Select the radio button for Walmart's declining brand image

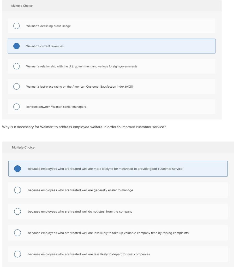pyautogui.click(x=16, y=26)
